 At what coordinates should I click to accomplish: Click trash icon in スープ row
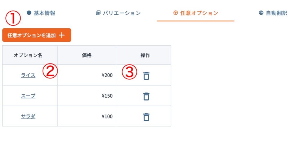pos(146,96)
